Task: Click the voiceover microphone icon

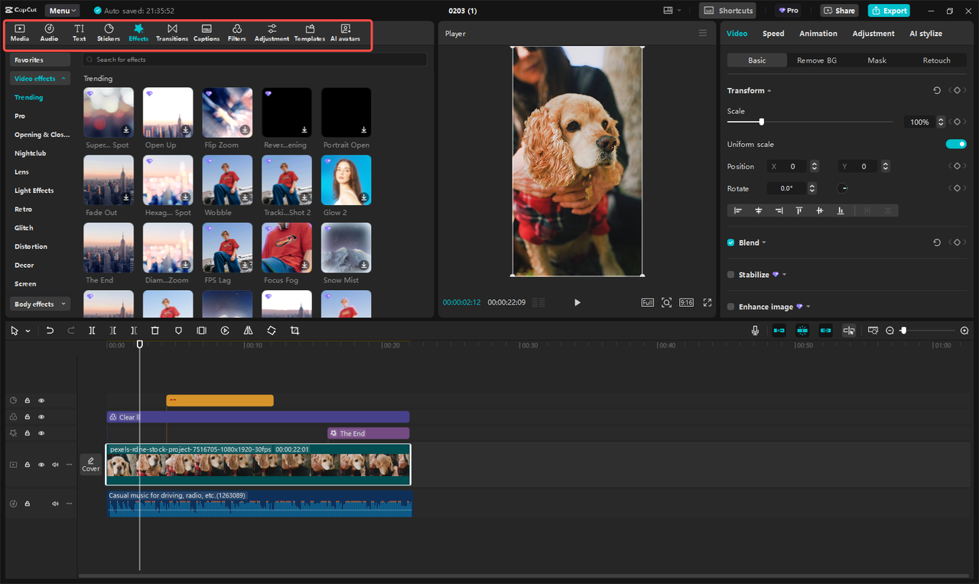Action: pos(755,330)
